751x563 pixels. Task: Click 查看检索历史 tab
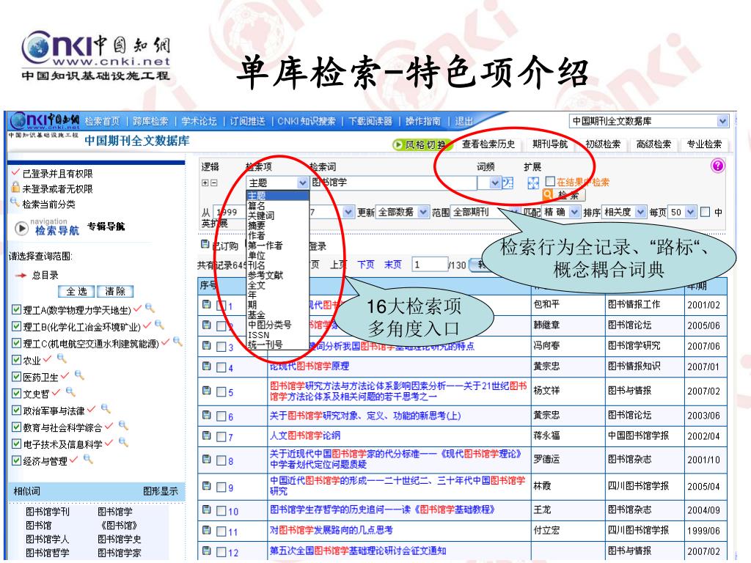click(x=488, y=144)
